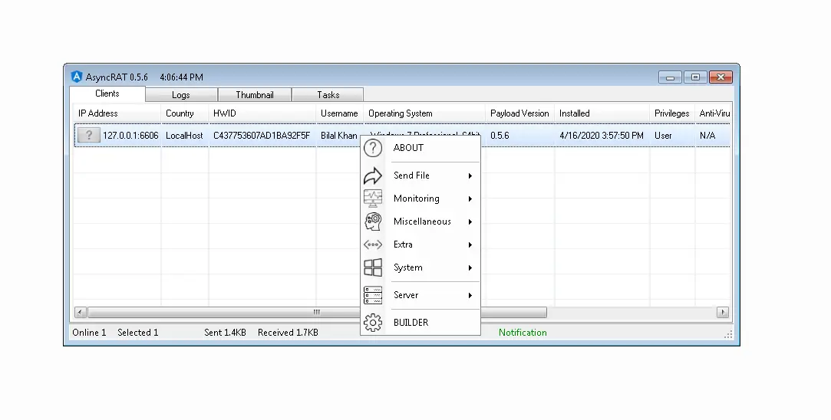831x420 pixels.
Task: Sort by Privileges column header
Action: pos(672,113)
